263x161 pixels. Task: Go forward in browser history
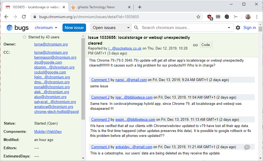pos(15,17)
